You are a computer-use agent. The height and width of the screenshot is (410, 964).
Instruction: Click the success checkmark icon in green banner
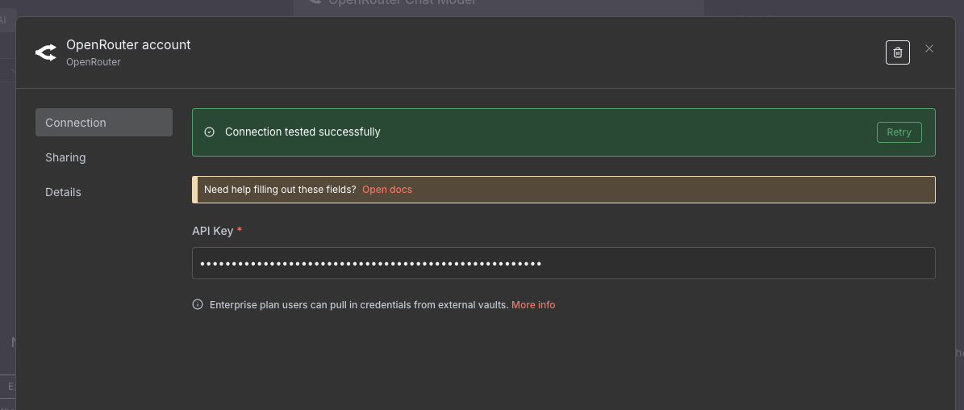coord(209,132)
